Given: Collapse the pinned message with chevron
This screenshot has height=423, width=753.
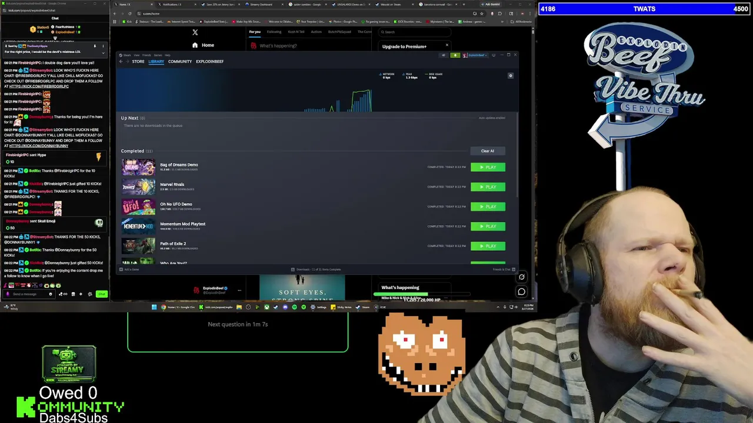Looking at the screenshot, I should (x=103, y=53).
